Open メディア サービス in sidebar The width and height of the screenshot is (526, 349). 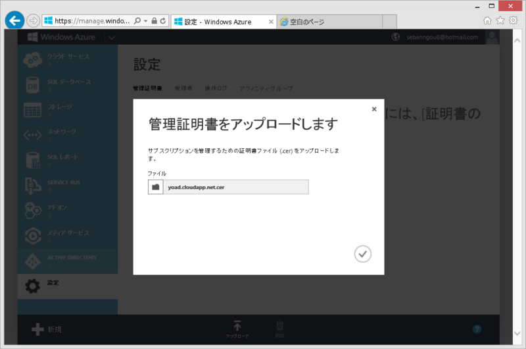pos(68,236)
